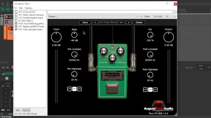Click the Output gain knob
The image size is (211, 118).
[168, 37]
